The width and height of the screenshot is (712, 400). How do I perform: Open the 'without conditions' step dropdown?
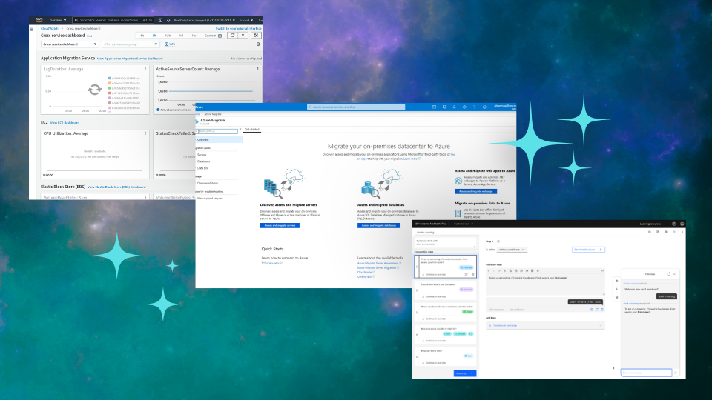pos(512,250)
